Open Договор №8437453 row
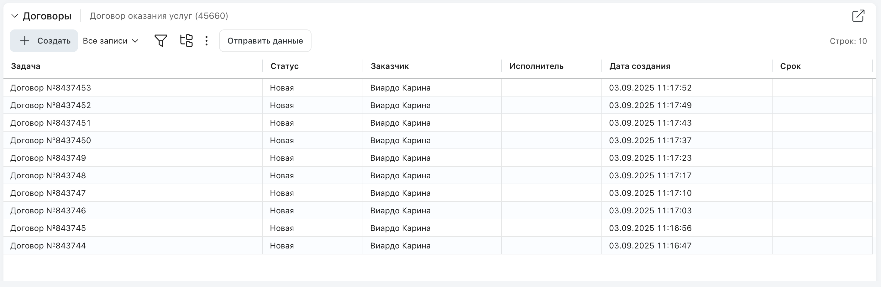 [438, 88]
